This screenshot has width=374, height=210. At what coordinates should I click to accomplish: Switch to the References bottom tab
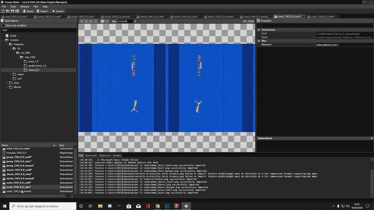click(105, 156)
